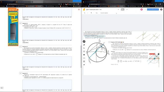Click the Jamboard logo icon
Screen dimensions: 164x92
(x=84, y=9)
